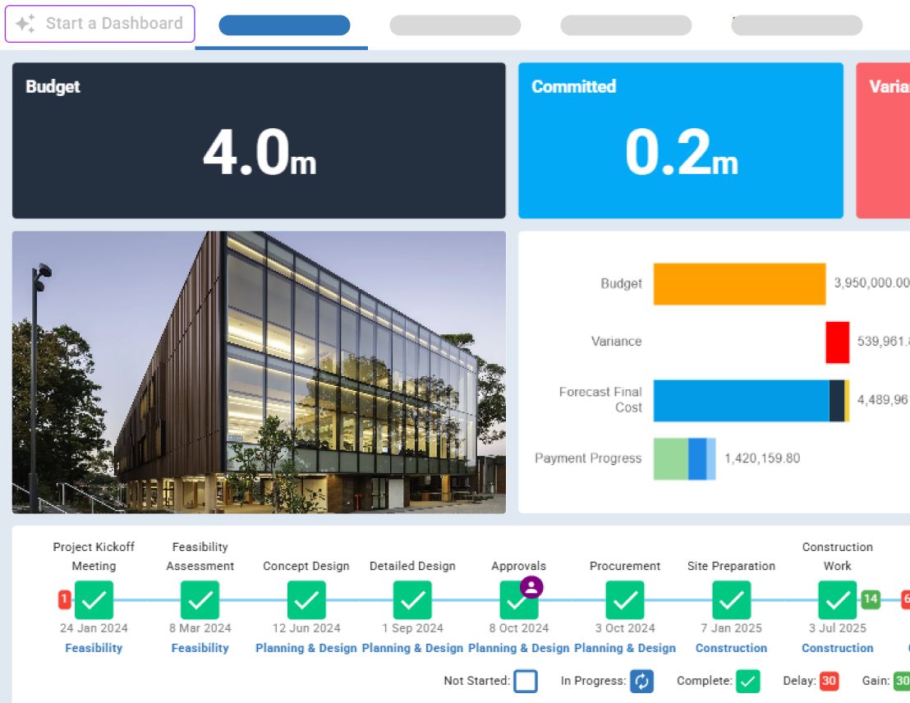Toggle the Not Started checkbox in the legend
910x703 pixels.
(526, 681)
